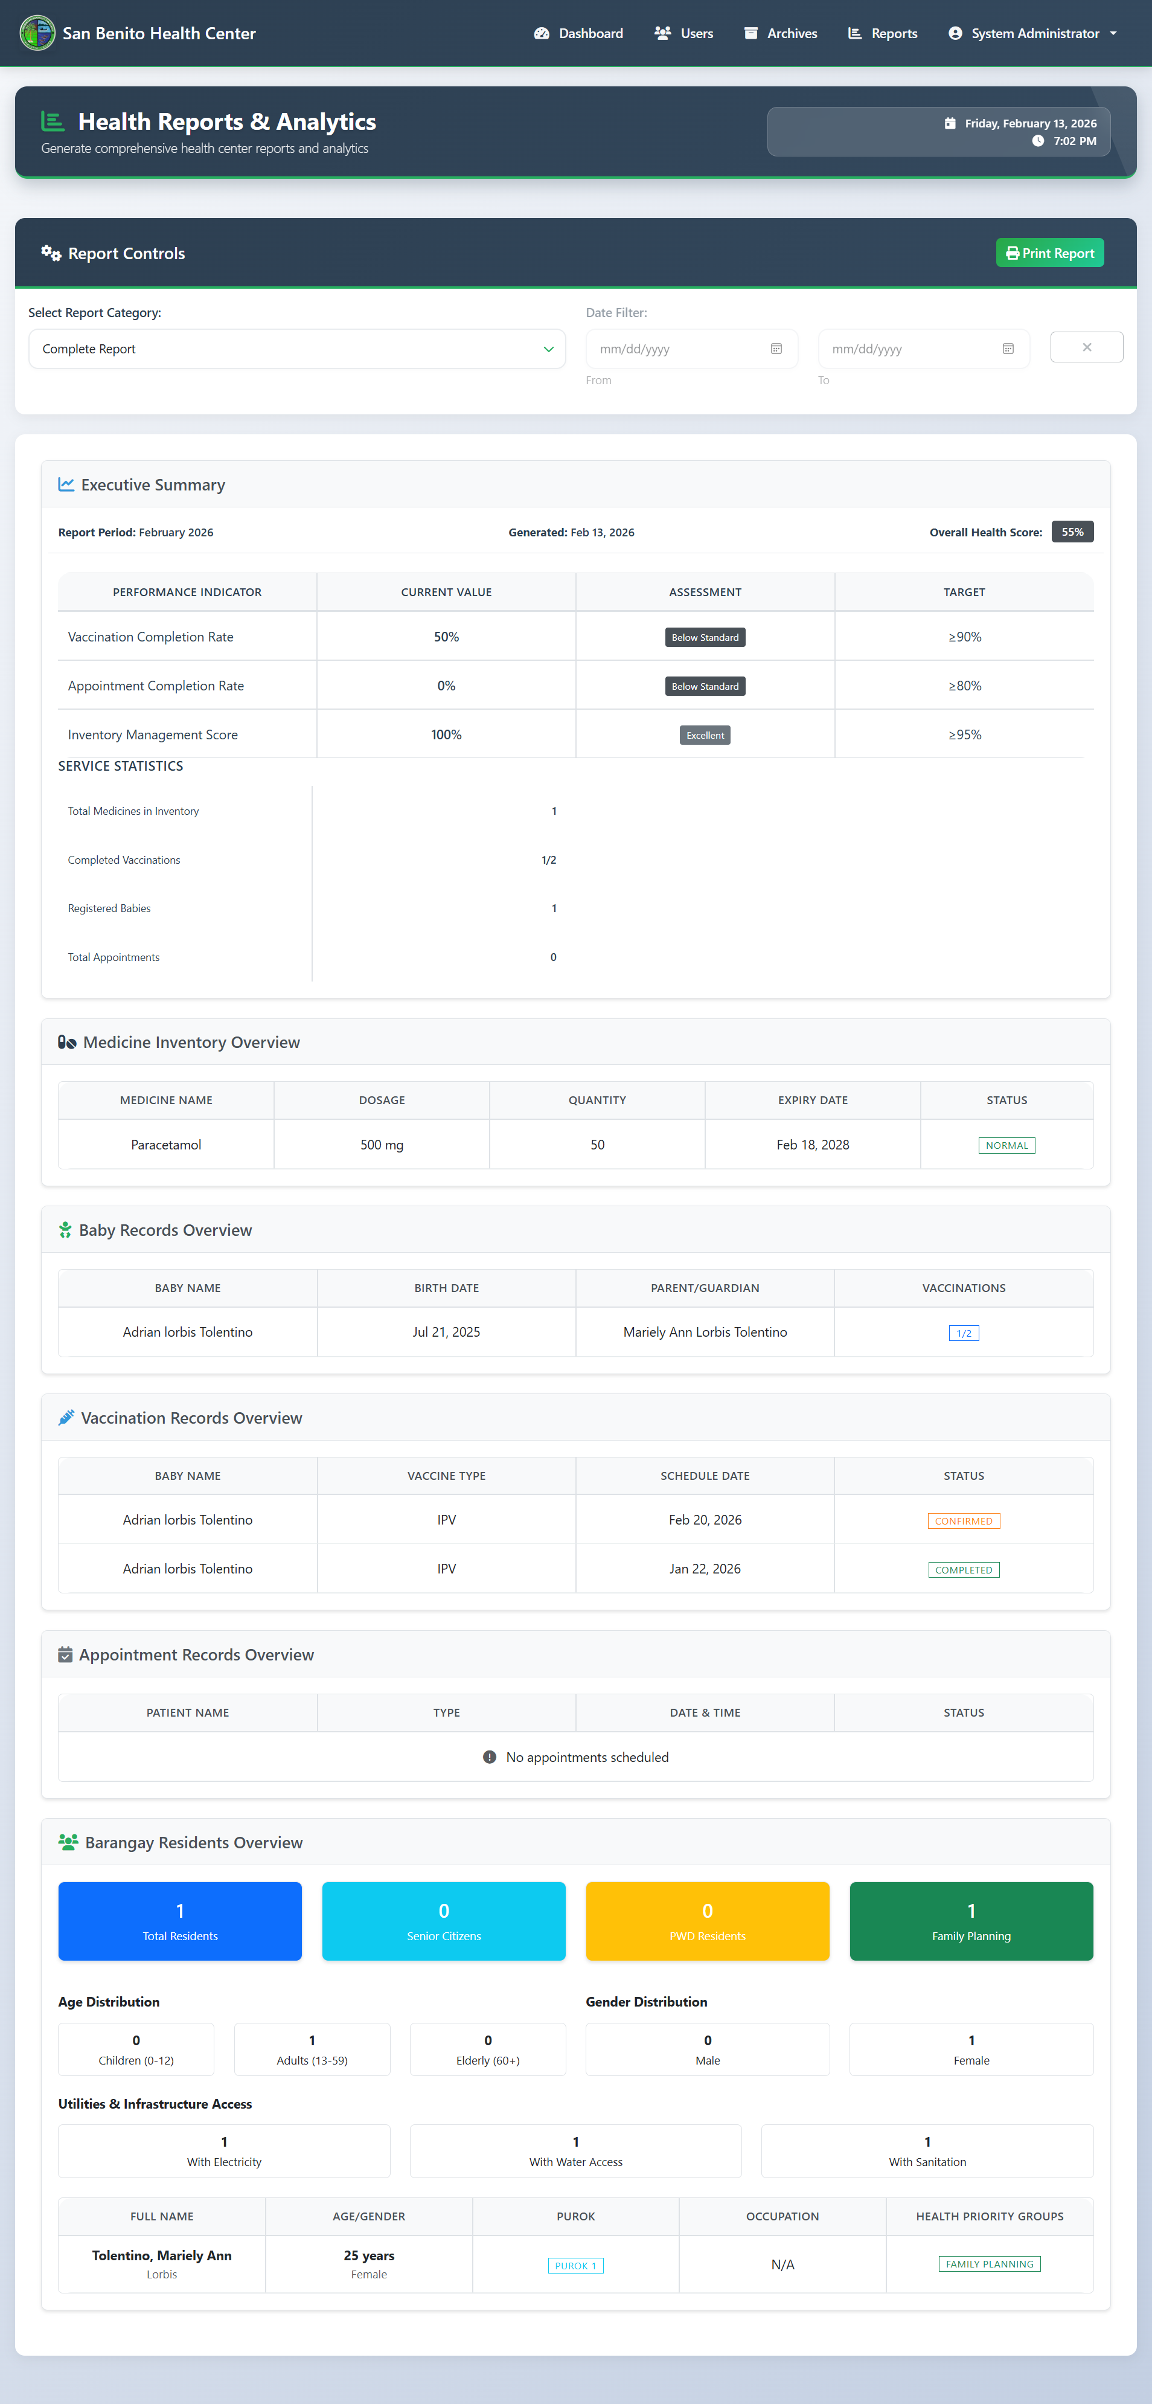Click the gears icon beside Report Controls

[x=51, y=254]
